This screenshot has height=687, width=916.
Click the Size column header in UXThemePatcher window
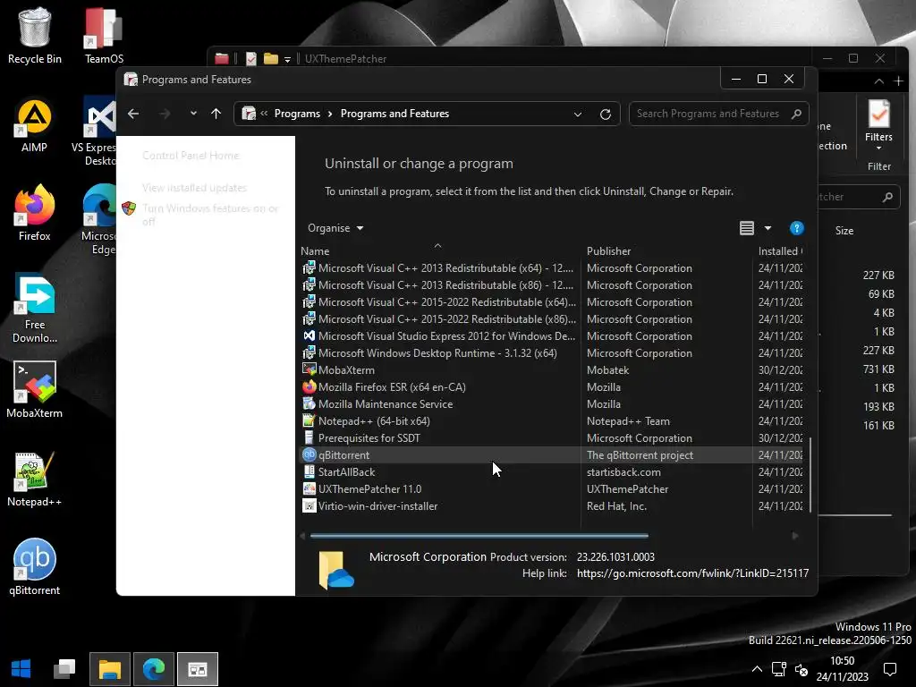(x=844, y=230)
